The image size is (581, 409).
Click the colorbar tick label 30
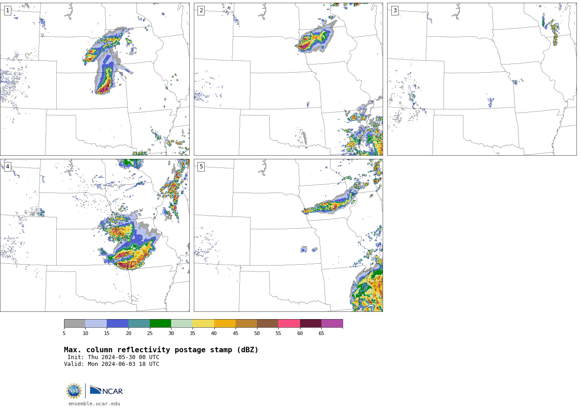pos(171,334)
